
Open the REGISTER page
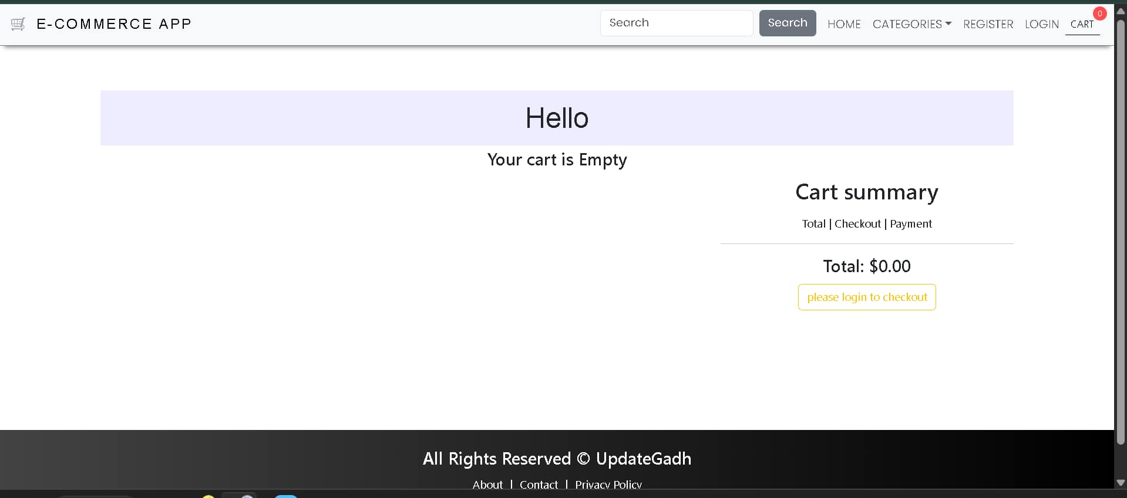pyautogui.click(x=988, y=24)
